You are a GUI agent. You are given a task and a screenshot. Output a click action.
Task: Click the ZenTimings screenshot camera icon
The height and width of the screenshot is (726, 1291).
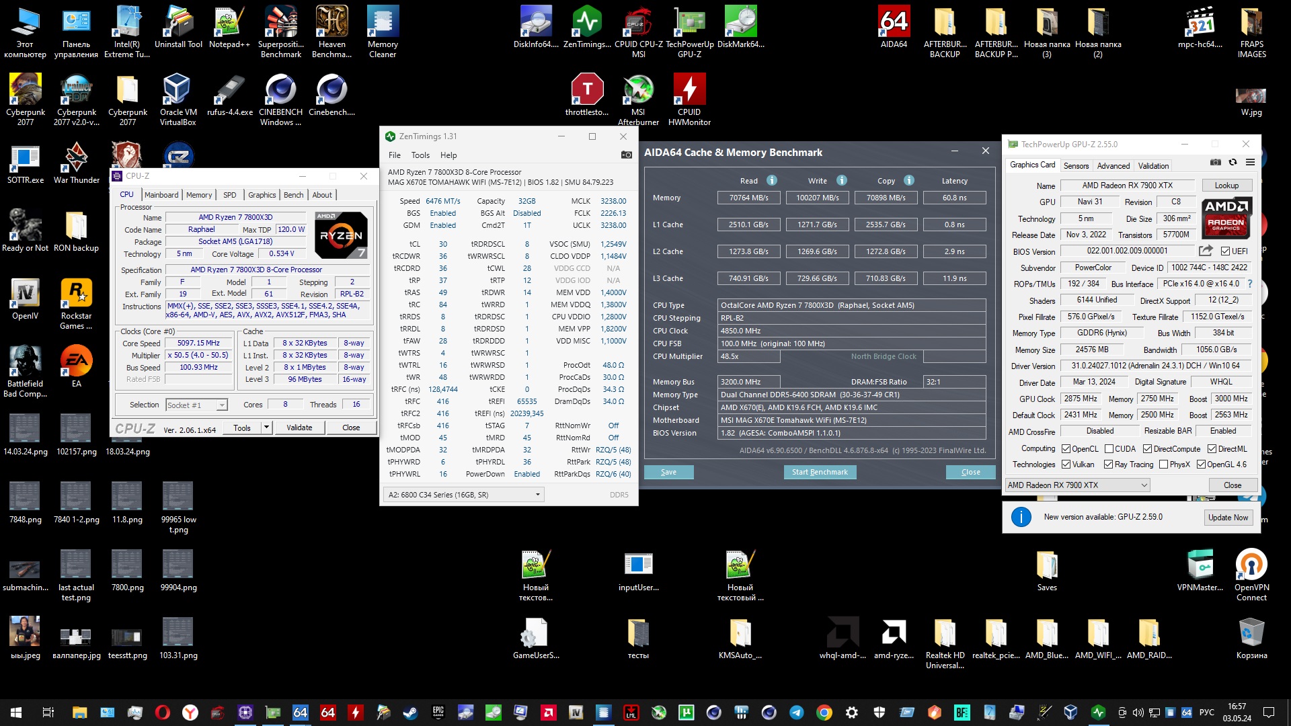626,155
